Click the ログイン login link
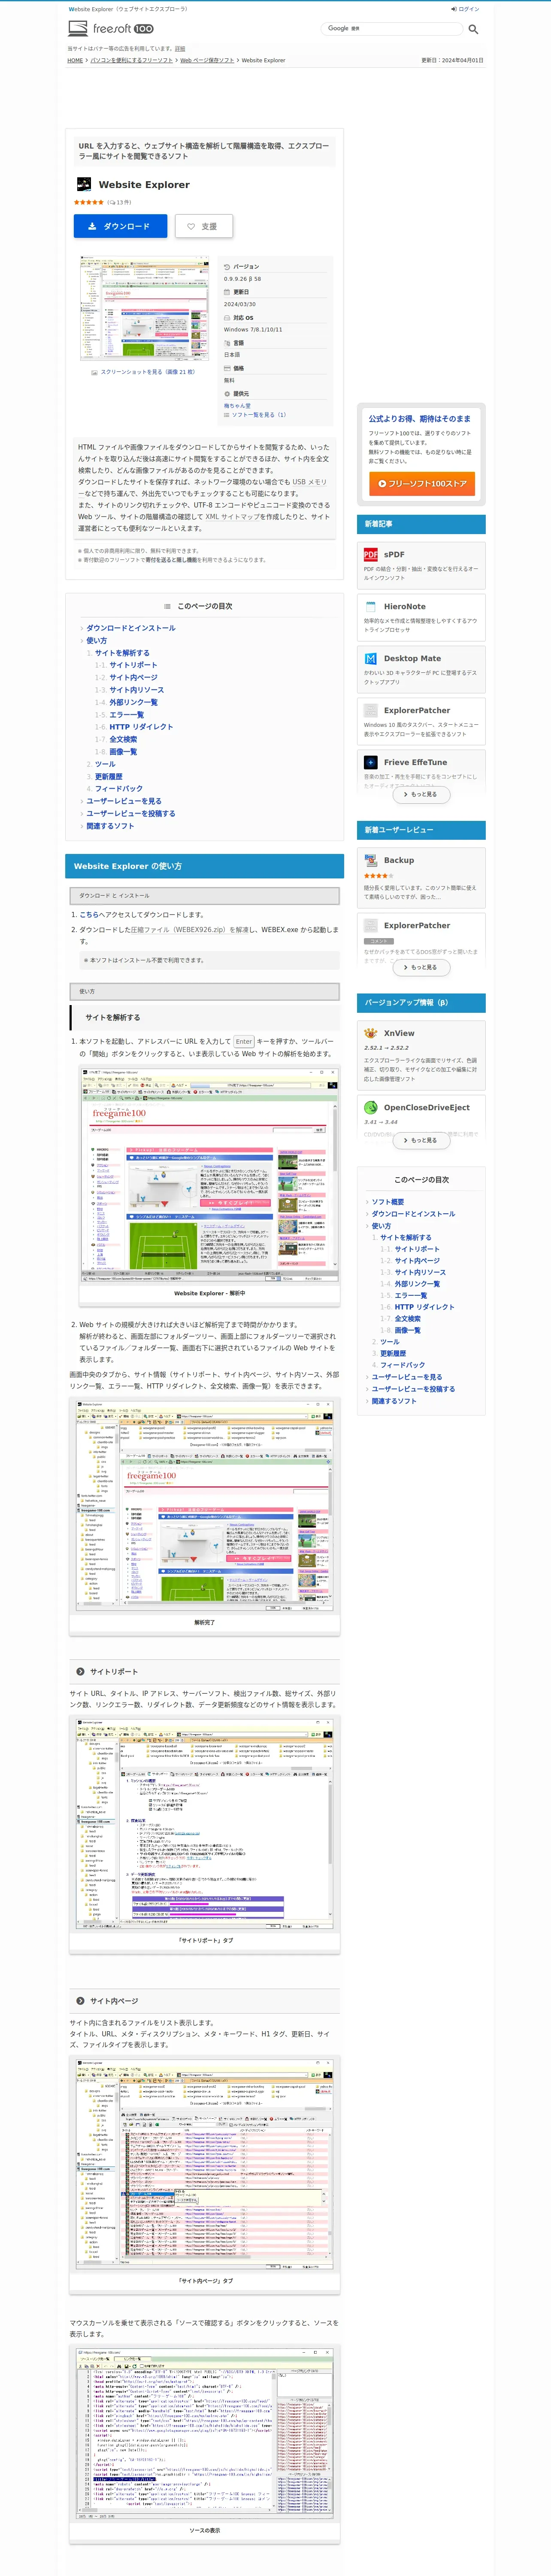Image resolution: width=551 pixels, height=2576 pixels. 465,9
